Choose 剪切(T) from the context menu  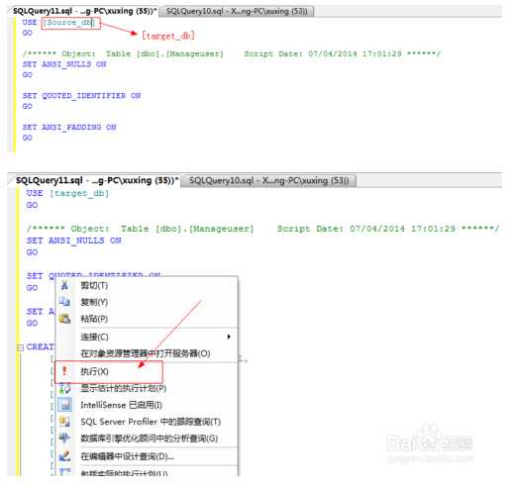(x=147, y=285)
